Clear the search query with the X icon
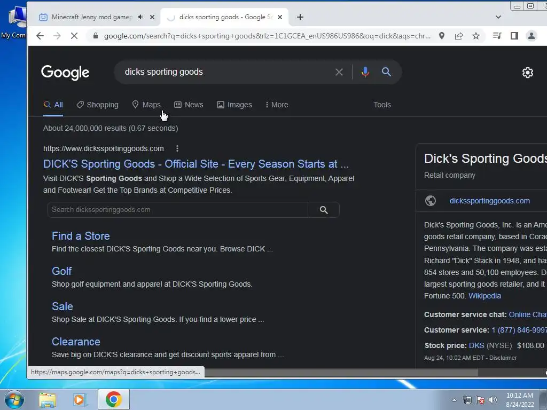This screenshot has height=410, width=547. click(x=339, y=72)
